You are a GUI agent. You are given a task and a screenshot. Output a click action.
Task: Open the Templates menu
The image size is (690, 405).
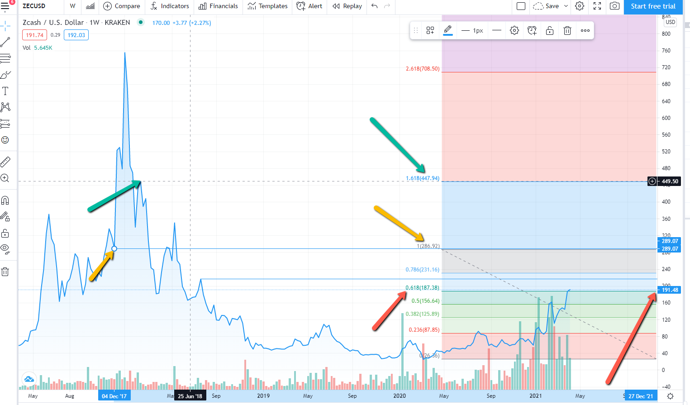[267, 6]
